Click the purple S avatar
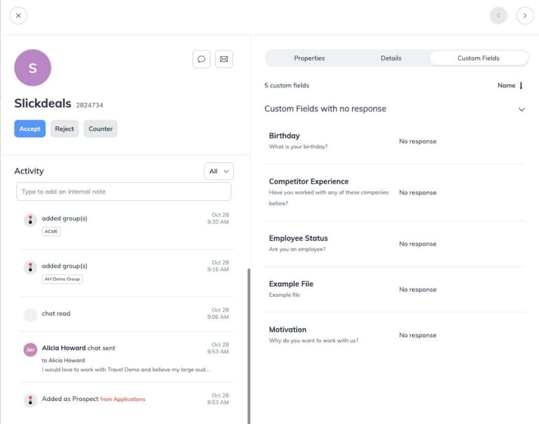 click(33, 68)
